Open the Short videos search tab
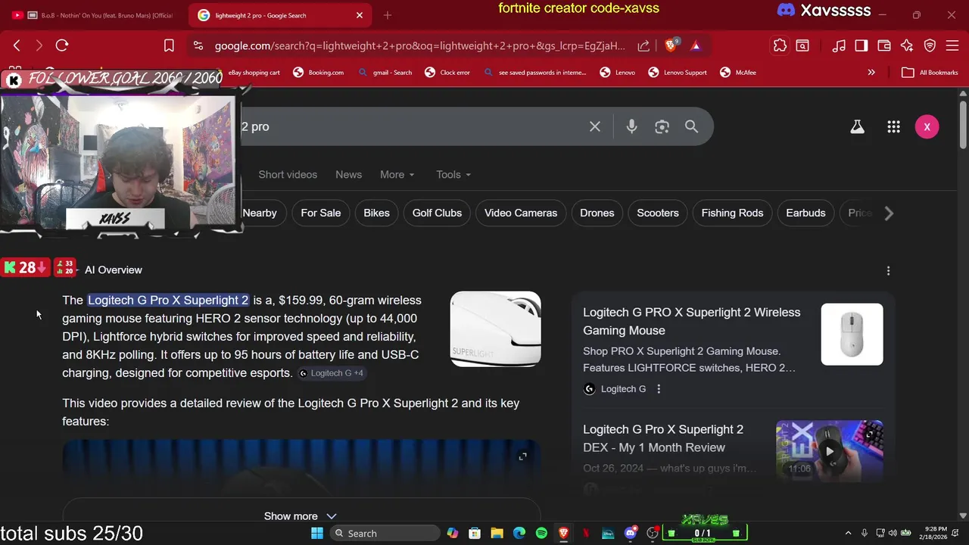969x545 pixels. [288, 175]
